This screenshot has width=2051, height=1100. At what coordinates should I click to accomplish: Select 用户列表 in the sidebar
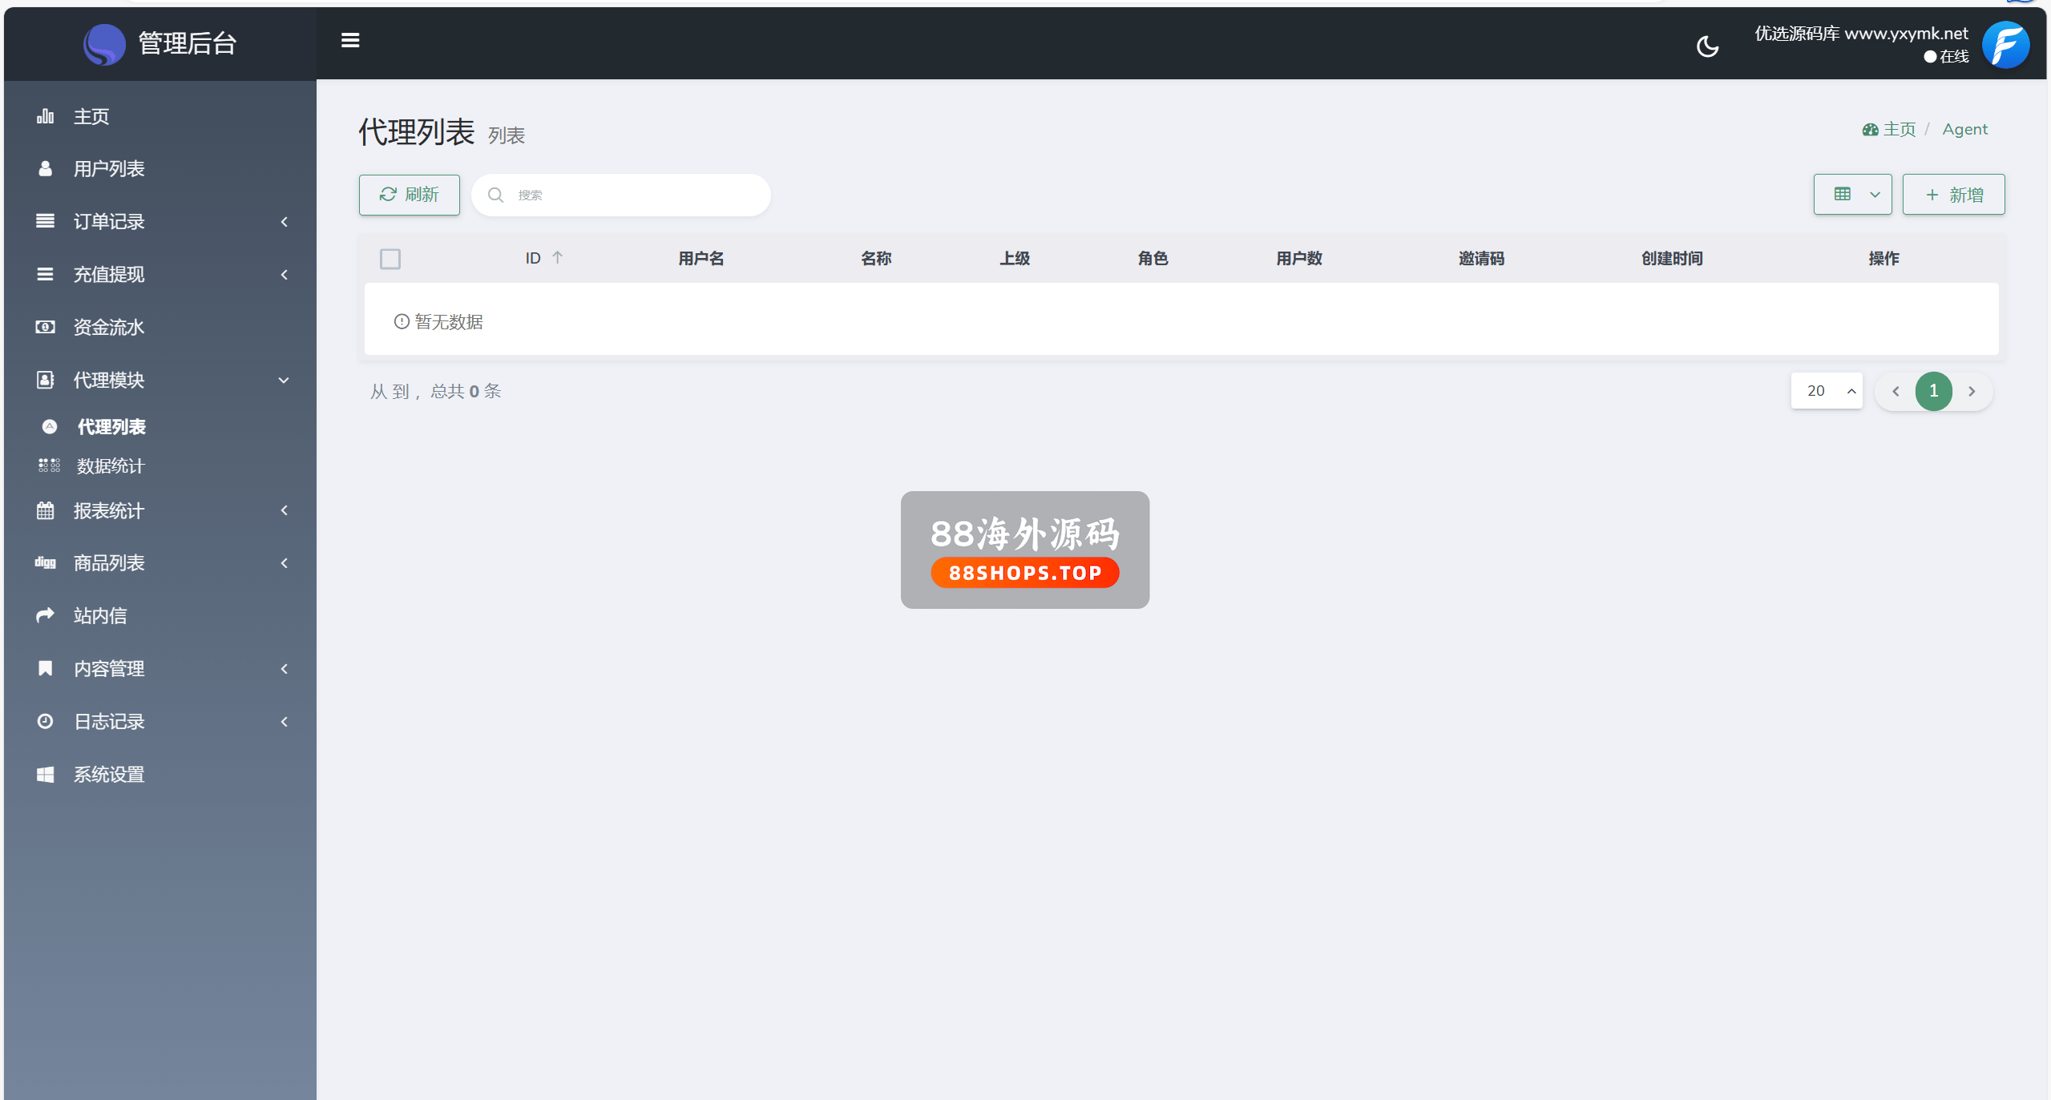108,168
